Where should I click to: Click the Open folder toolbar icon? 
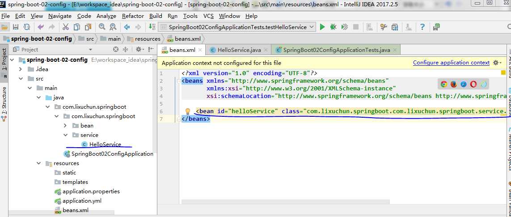4,27
